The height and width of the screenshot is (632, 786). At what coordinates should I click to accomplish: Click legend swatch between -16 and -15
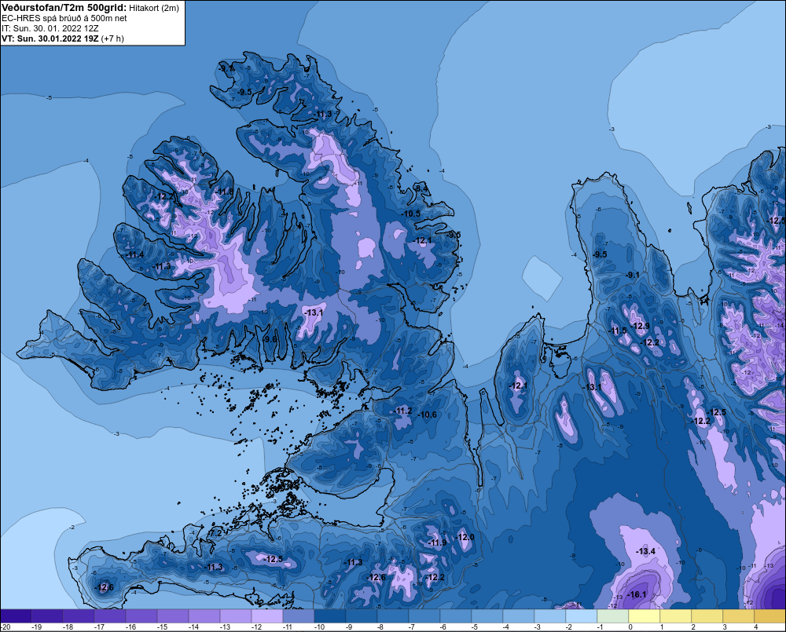[x=141, y=616]
